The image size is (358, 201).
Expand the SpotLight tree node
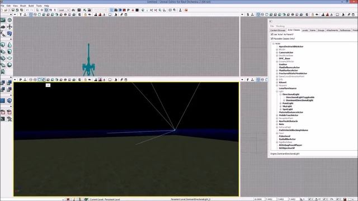coord(281,109)
